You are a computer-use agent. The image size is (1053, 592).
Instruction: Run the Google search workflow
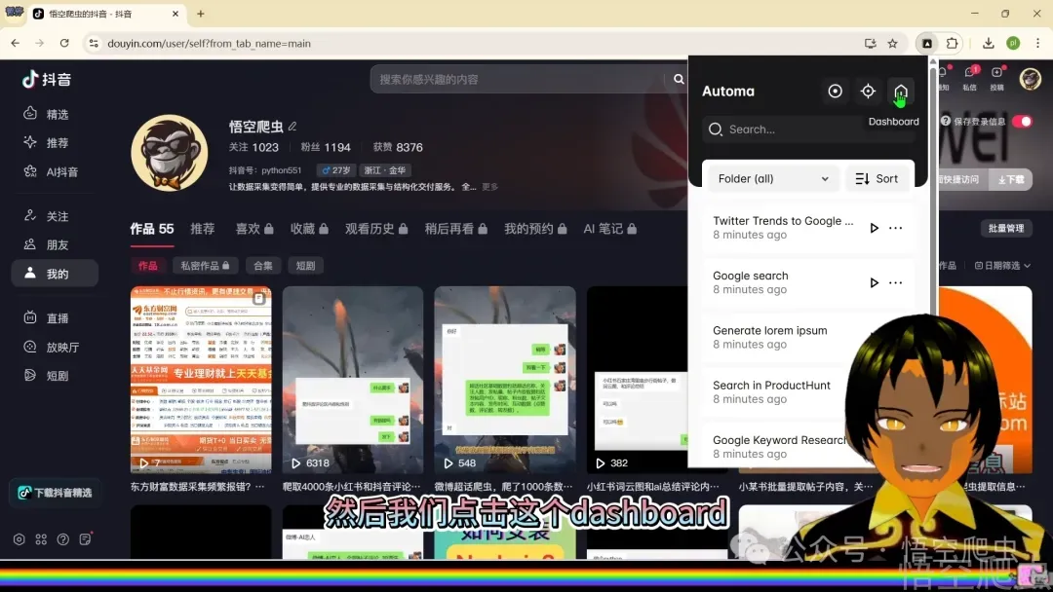(x=874, y=282)
